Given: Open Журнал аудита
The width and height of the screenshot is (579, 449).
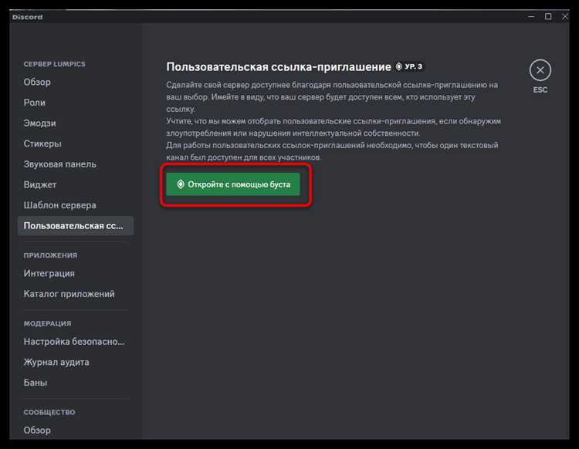Looking at the screenshot, I should (56, 363).
